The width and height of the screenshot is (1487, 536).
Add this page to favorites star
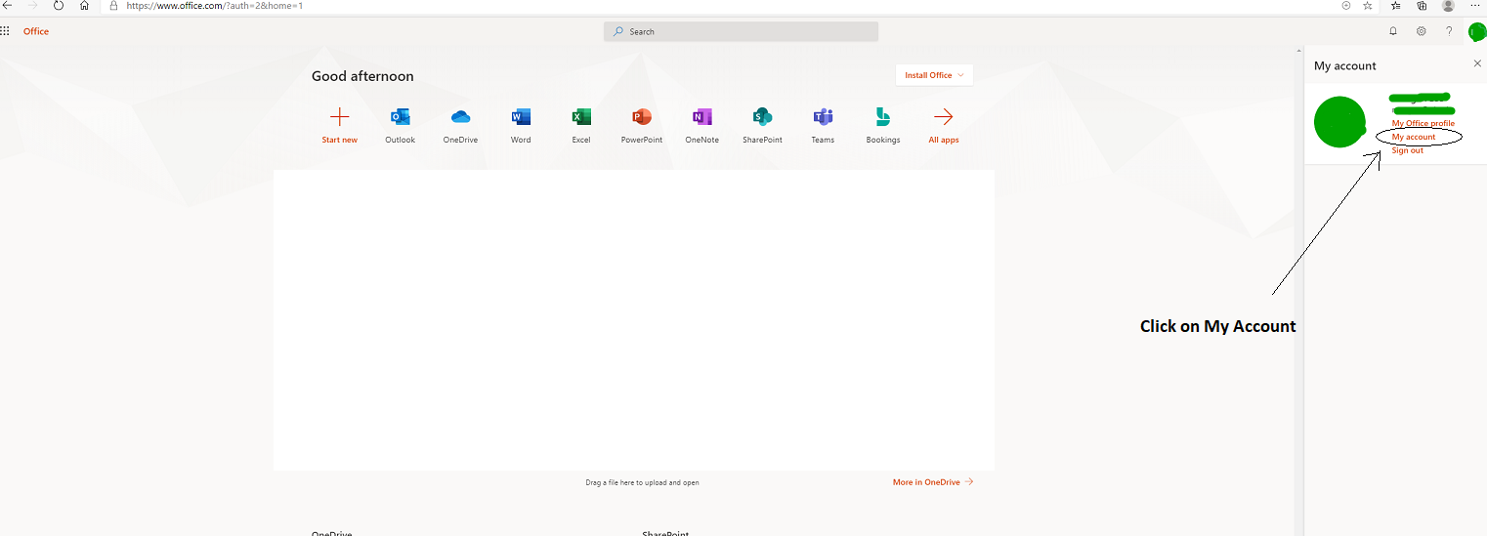pos(1368,5)
